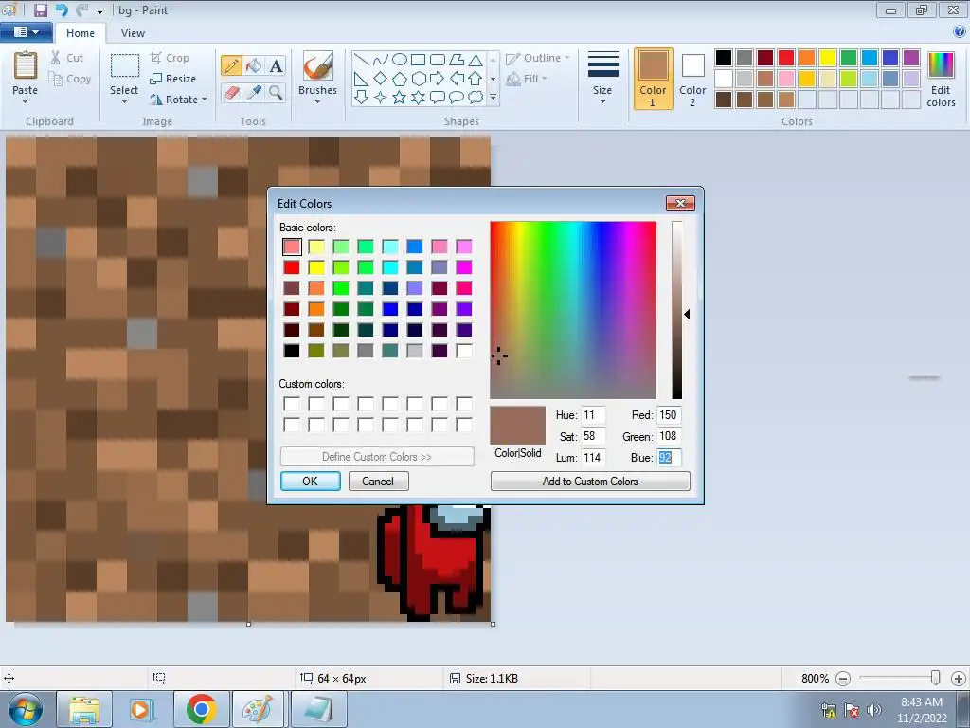
Task: Select the Fill with color bucket tool
Action: click(254, 65)
